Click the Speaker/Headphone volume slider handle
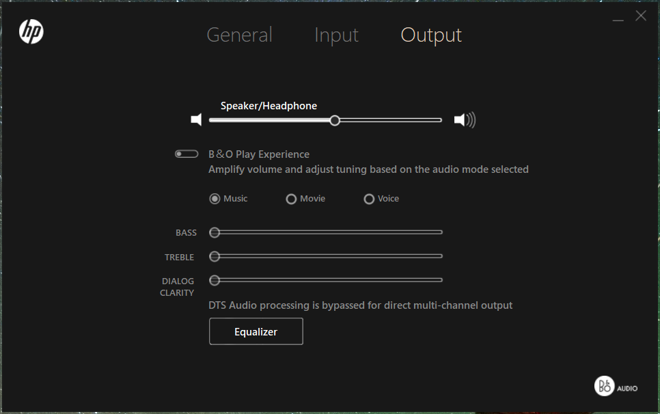Image resolution: width=660 pixels, height=414 pixels. tap(335, 120)
